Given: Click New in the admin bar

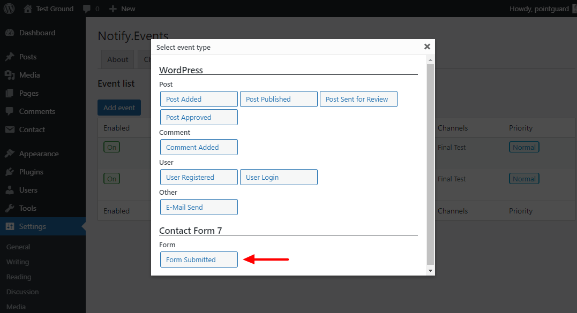Looking at the screenshot, I should point(128,9).
